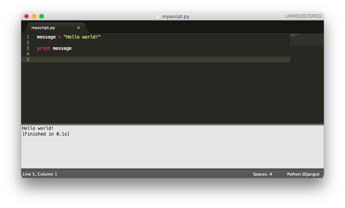Click line number 1 in the gutter
Image resolution: width=345 pixels, height=208 pixels.
(28, 37)
